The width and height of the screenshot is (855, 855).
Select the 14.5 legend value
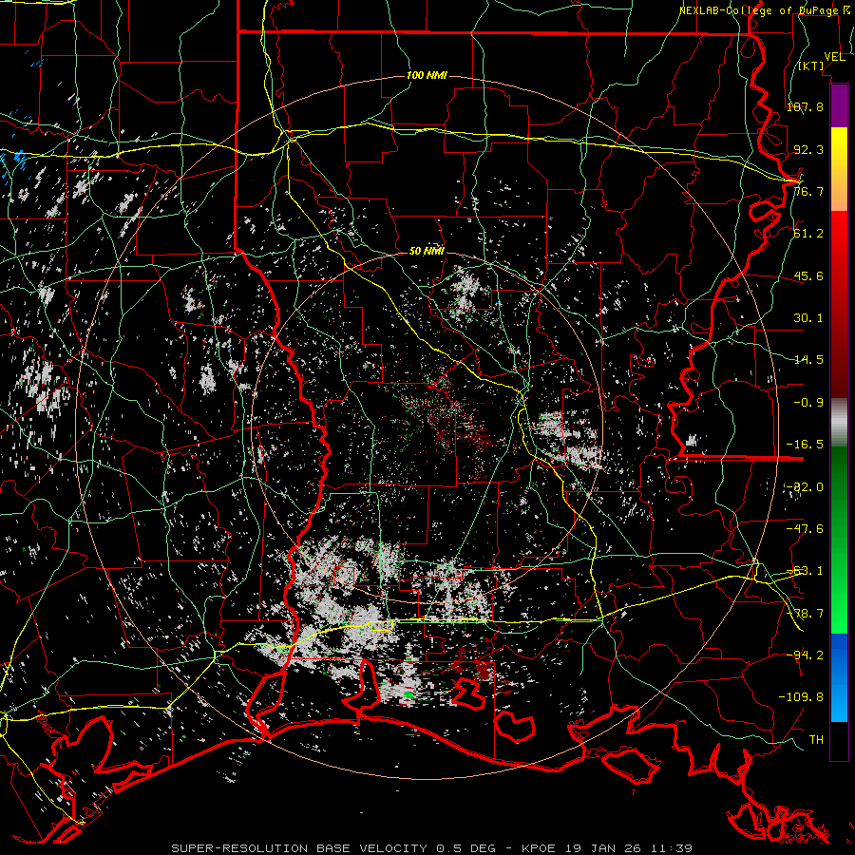[808, 360]
